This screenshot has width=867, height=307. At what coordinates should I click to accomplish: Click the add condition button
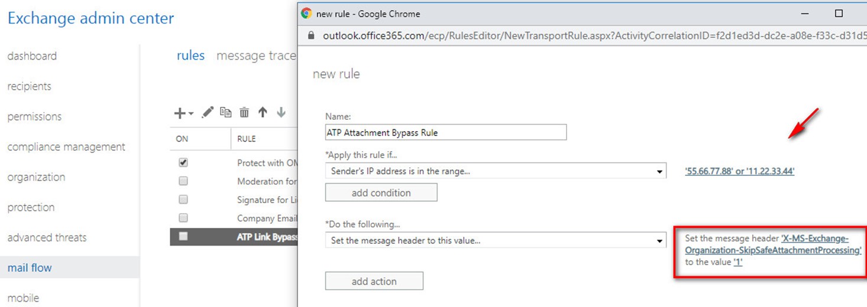[381, 192]
